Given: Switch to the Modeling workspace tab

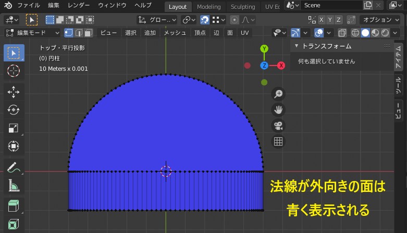Looking at the screenshot, I should pyautogui.click(x=208, y=7).
